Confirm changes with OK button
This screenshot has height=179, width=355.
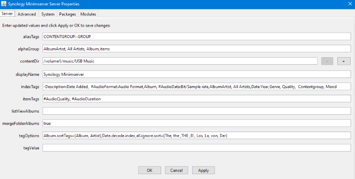[x=150, y=170]
